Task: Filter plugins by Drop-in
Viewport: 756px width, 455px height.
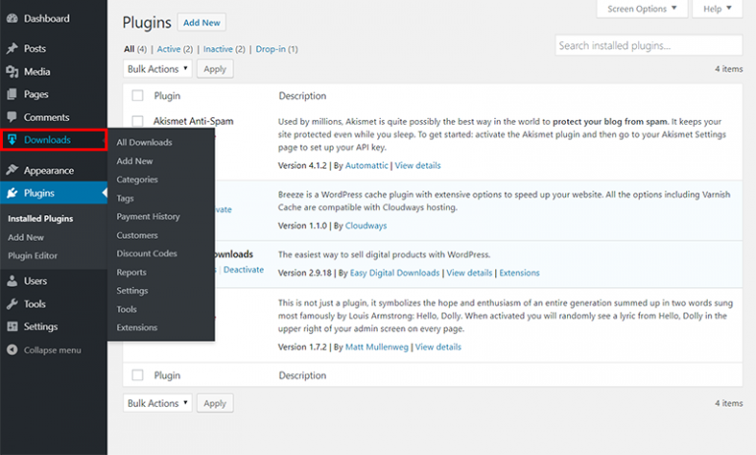Action: [x=271, y=49]
